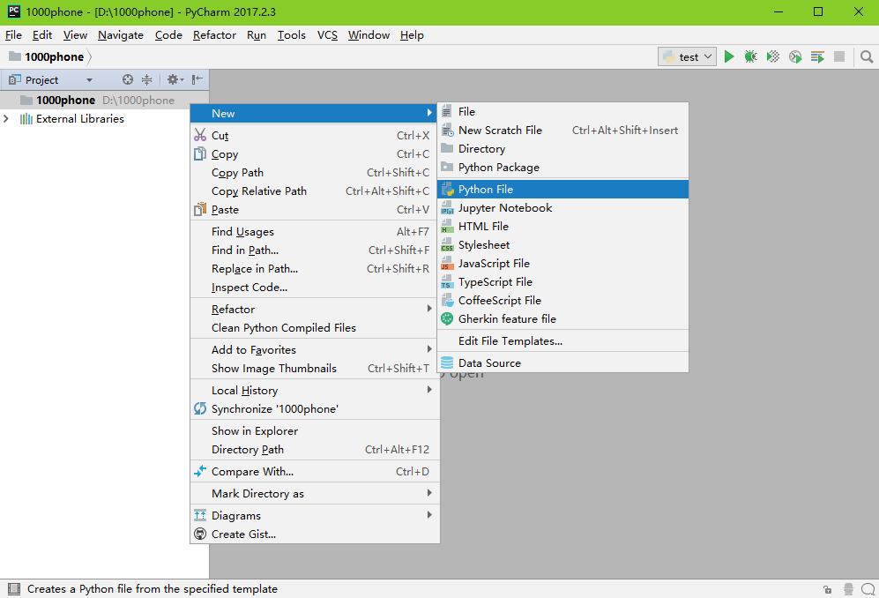
Task: Click scroll from source target icon
Action: coord(128,79)
